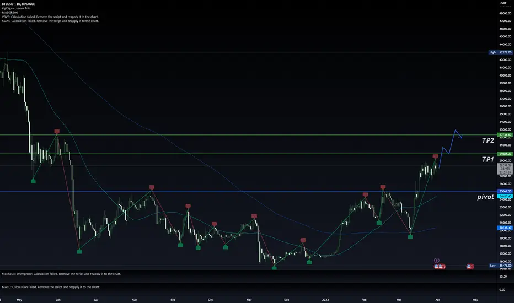Click the cyan 24435.45 price tag
Screen dimensions: 514x303
tap(505, 196)
